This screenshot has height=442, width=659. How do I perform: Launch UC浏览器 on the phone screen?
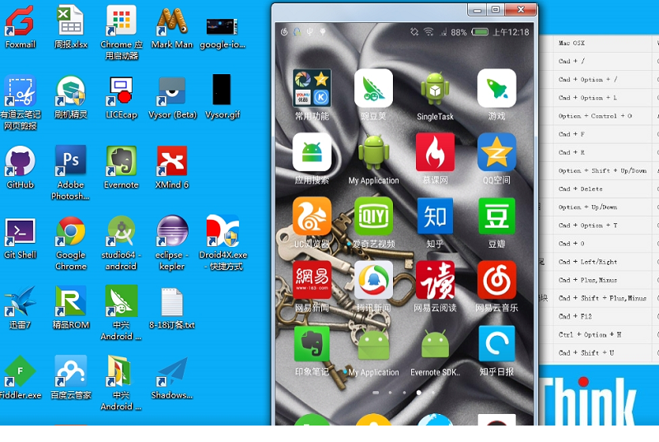pos(312,216)
